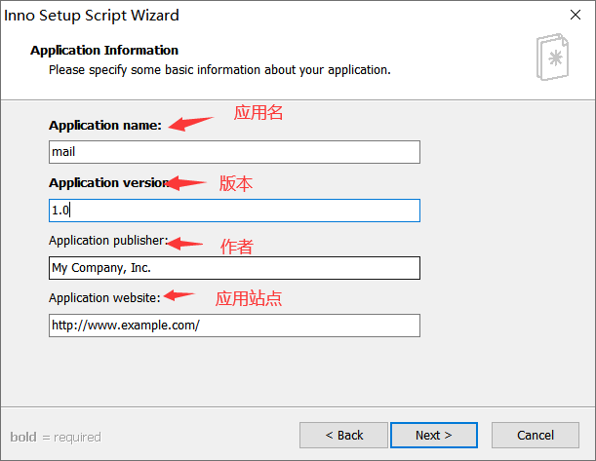
Task: Click the 'bold = required' hint text
Action: pos(56,437)
